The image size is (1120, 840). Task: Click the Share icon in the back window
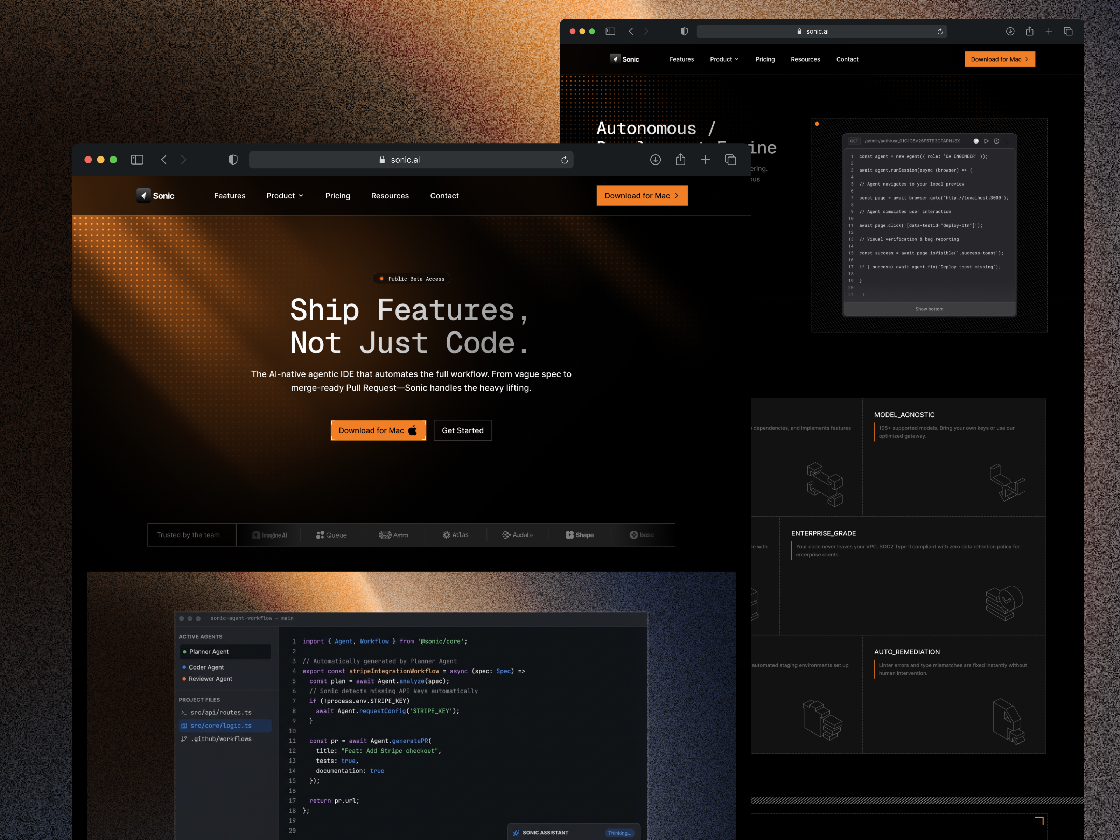pyautogui.click(x=1029, y=31)
